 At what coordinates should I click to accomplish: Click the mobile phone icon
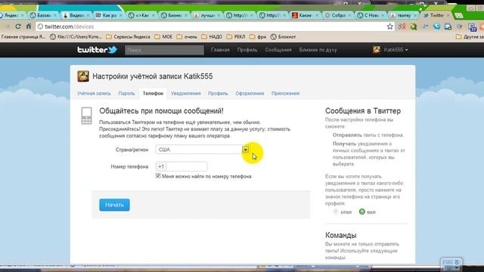[86, 116]
